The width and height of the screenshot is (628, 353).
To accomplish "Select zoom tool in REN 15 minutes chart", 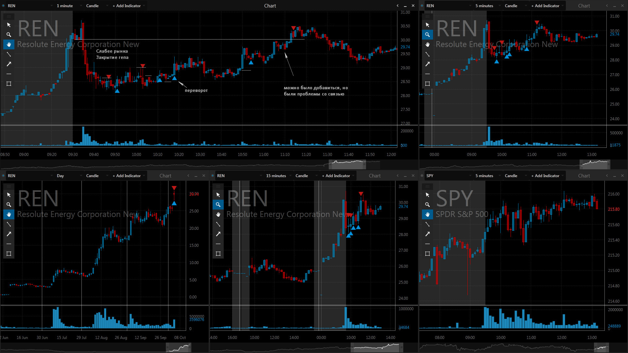I will click(218, 205).
